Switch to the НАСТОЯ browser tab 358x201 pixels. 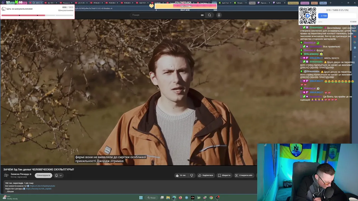click(x=142, y=3)
